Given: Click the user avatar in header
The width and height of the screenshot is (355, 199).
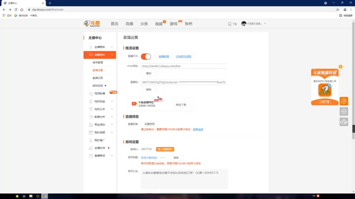Looking at the screenshot, I should [244, 23].
